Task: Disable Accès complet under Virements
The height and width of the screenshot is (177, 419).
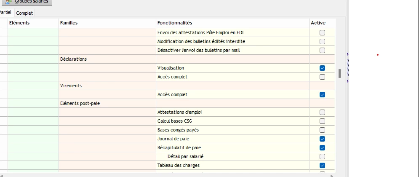Action: [322, 94]
